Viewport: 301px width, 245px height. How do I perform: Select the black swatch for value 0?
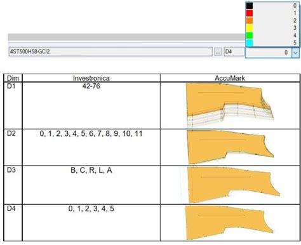click(x=250, y=6)
